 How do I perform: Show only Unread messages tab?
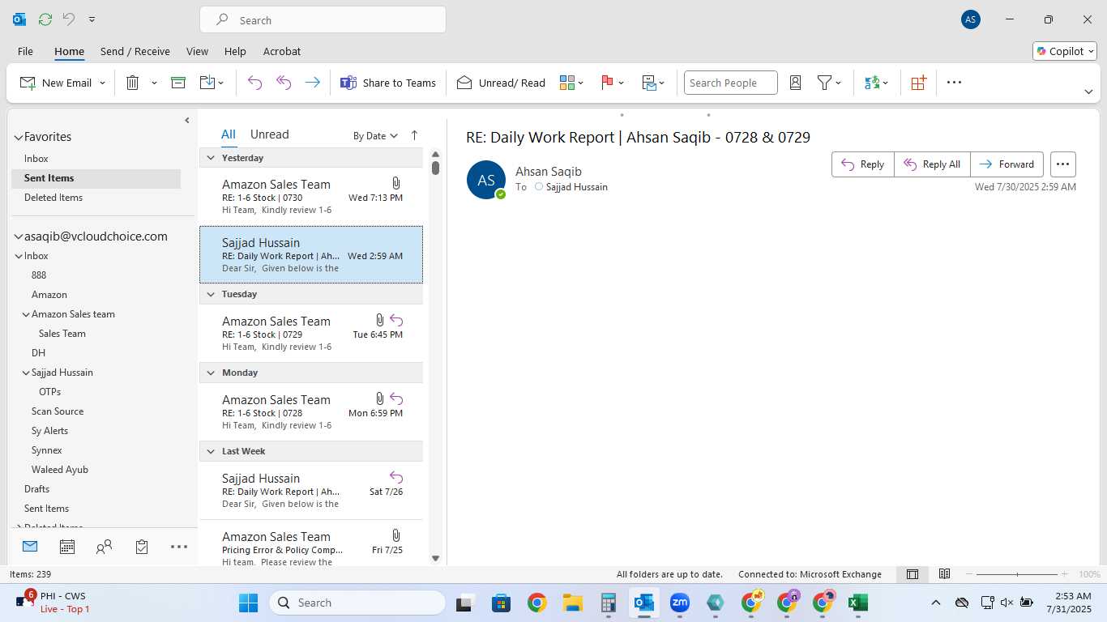[270, 134]
